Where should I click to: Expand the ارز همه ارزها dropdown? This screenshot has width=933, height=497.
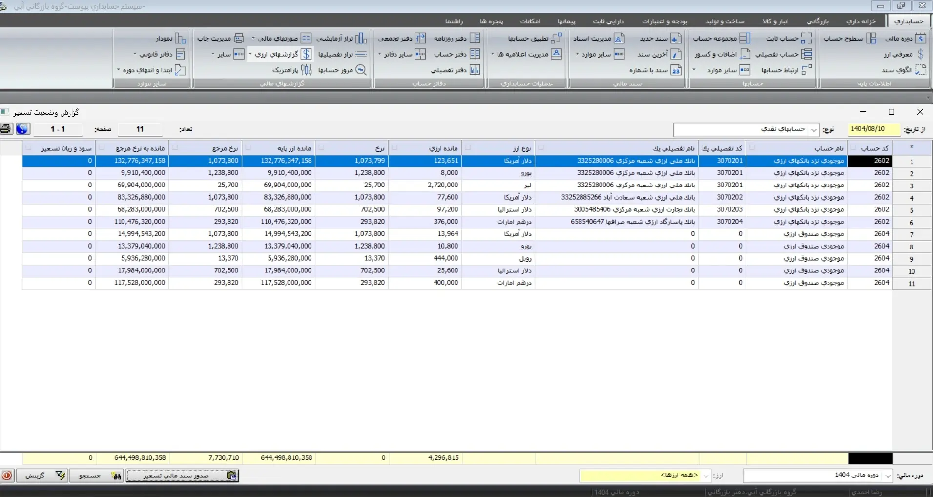pyautogui.click(x=706, y=476)
